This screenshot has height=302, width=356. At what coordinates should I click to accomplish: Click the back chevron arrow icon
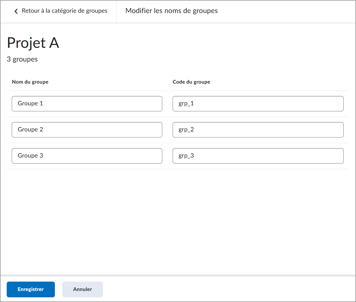pyautogui.click(x=16, y=11)
